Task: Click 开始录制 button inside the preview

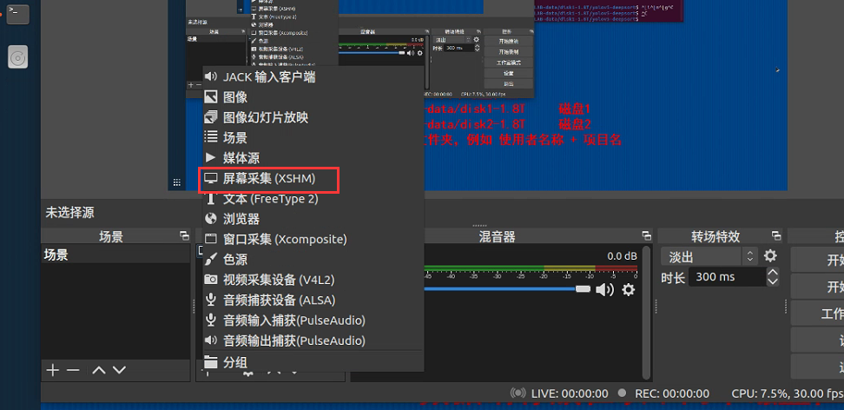Action: 509,52
